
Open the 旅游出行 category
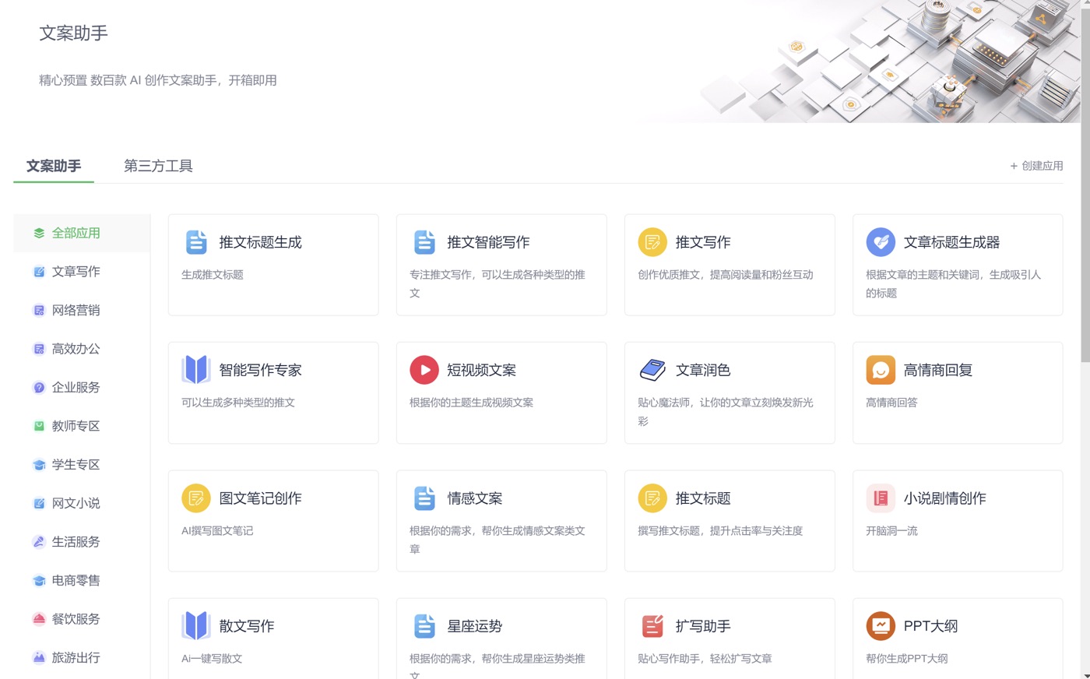click(82, 657)
